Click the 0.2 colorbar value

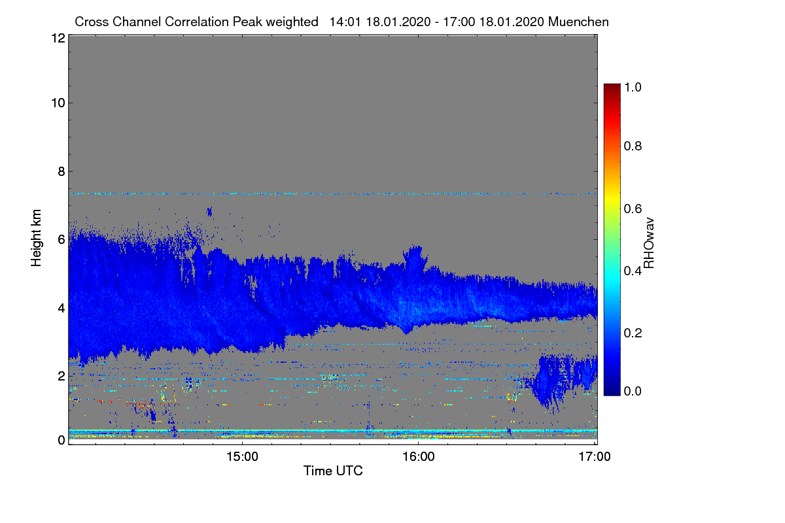[633, 332]
